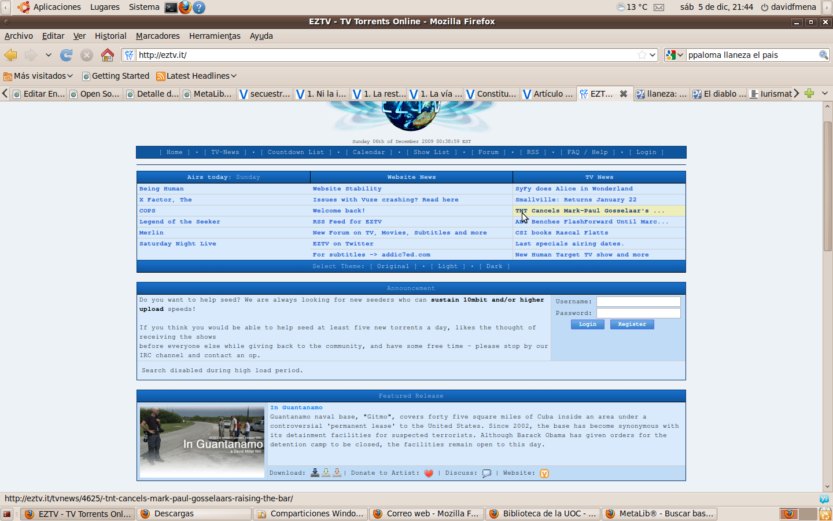Open the Show List nav link
The image size is (833, 521).
pyautogui.click(x=432, y=152)
